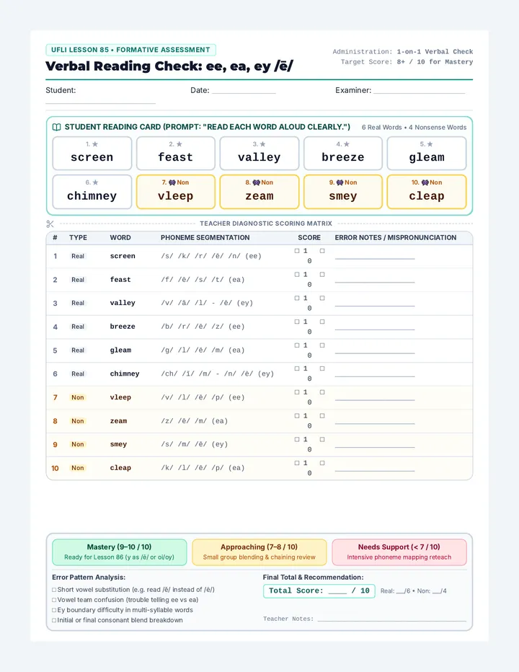The height and width of the screenshot is (672, 519).
Task: Click the star icon on the breeze card
Action: point(347,144)
